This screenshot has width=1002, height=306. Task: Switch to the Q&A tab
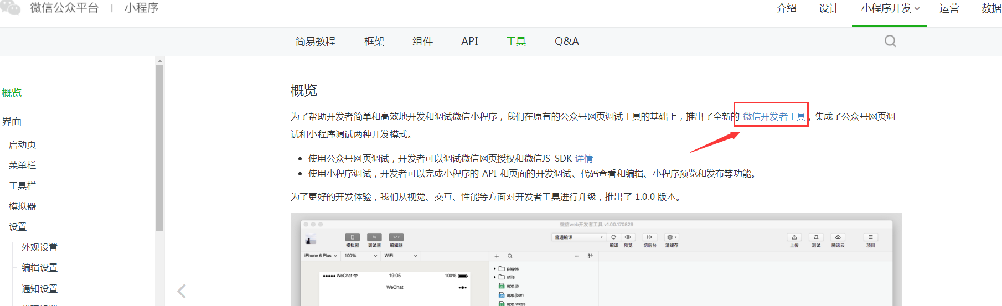point(567,42)
